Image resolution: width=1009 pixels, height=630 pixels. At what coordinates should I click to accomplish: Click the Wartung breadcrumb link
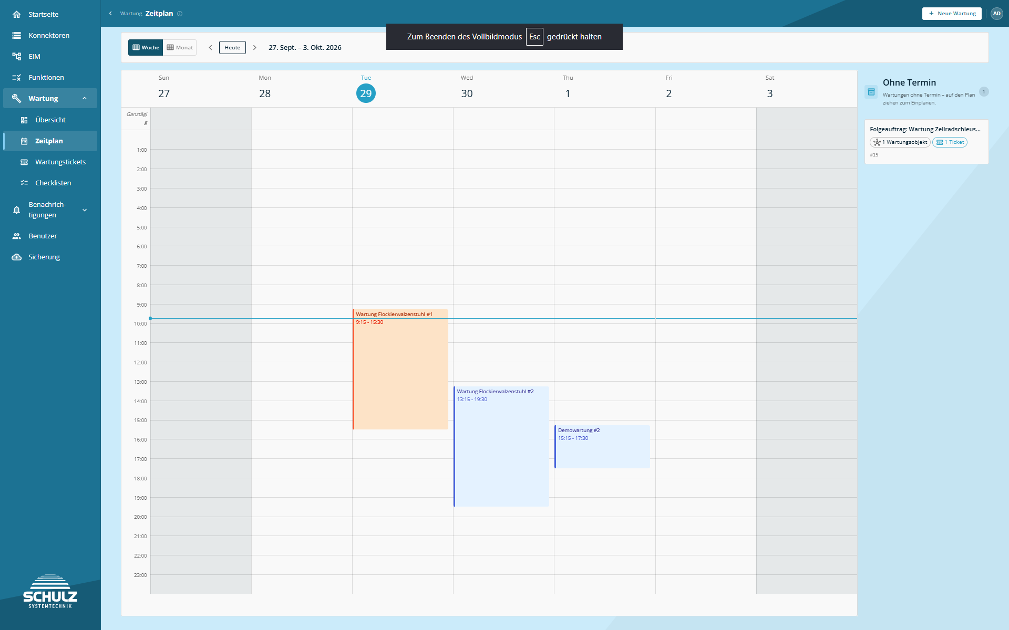tap(131, 14)
